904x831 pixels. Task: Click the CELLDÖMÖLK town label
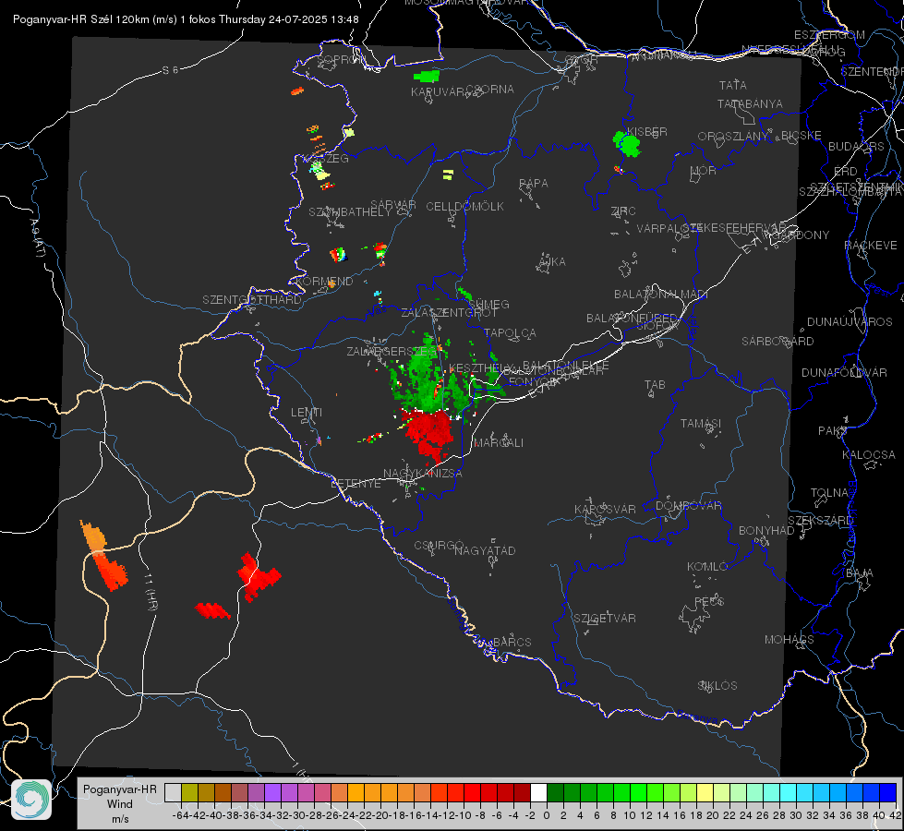click(x=465, y=207)
